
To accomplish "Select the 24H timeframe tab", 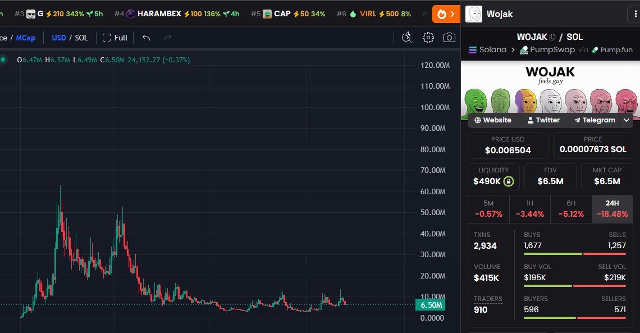I will (612, 209).
